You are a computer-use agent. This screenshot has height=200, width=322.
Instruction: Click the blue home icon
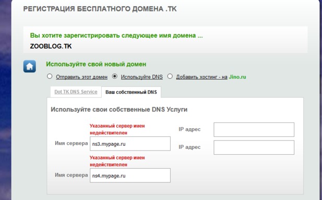30,66
